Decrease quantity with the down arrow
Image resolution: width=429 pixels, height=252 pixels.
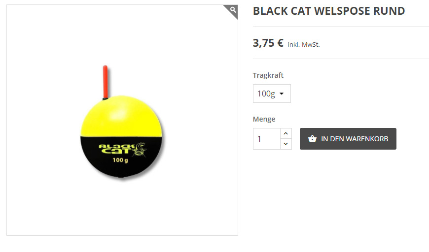(x=286, y=144)
